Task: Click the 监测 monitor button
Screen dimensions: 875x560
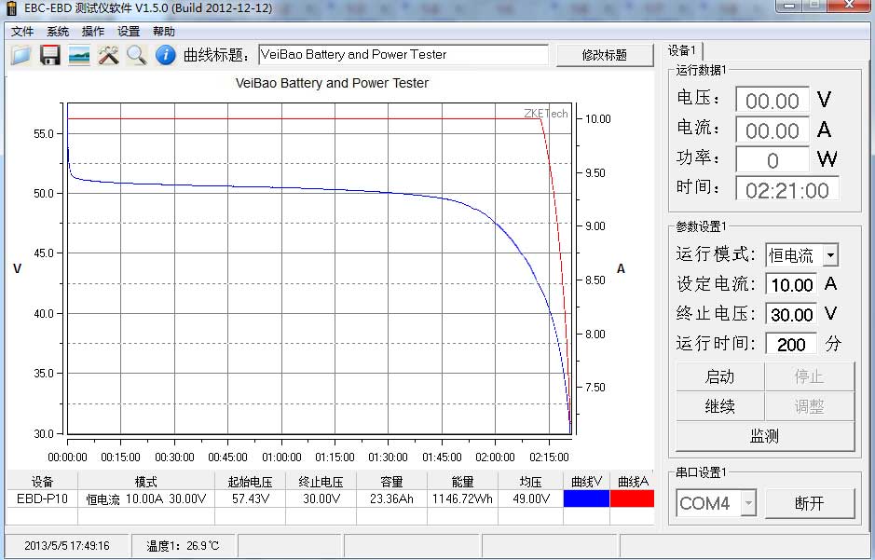Action: (764, 436)
